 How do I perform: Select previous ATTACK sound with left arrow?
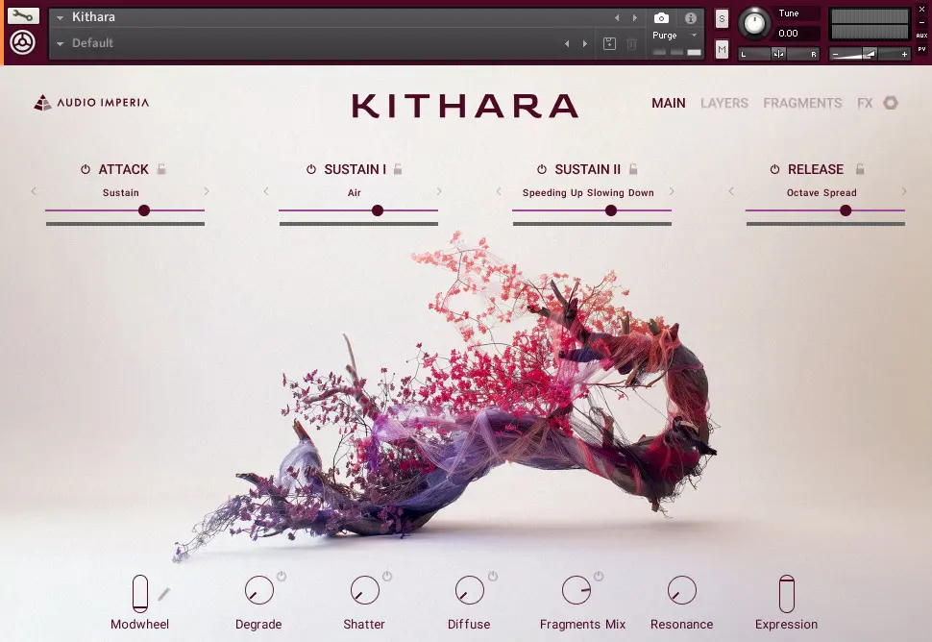pos(34,191)
